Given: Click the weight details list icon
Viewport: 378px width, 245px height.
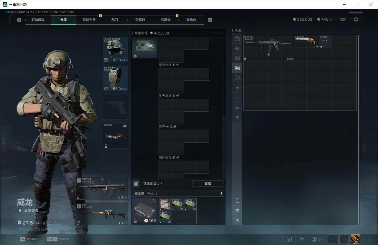Looking at the screenshot, I should 51,222.
